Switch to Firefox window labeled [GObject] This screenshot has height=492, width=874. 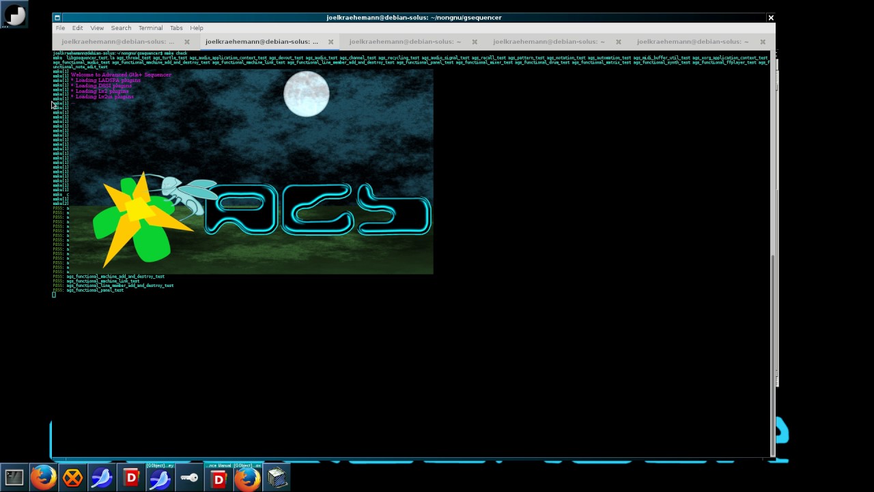coord(247,477)
